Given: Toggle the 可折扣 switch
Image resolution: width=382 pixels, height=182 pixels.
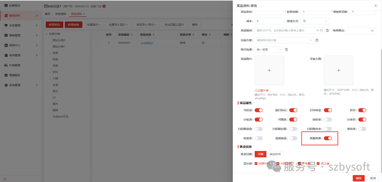Looking at the screenshot, I should click(259, 110).
